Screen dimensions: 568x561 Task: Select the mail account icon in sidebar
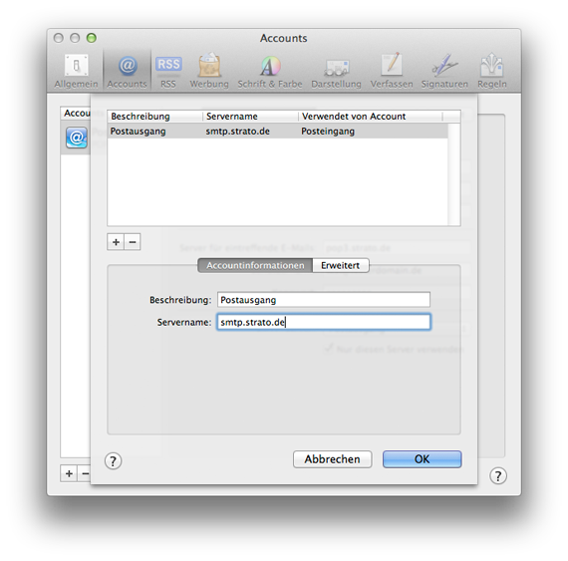click(x=77, y=138)
